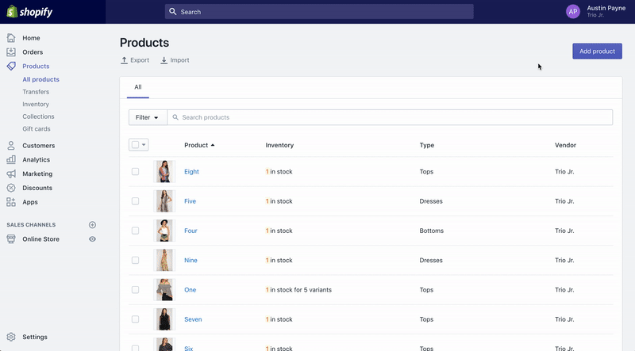Image resolution: width=635 pixels, height=351 pixels.
Task: Click the Products tag icon
Action: [x=11, y=67]
